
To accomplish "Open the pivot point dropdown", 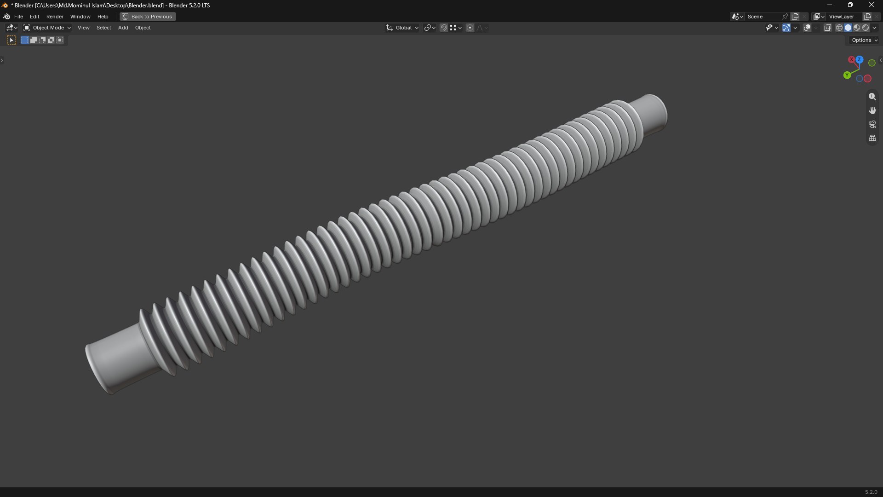I will [x=430, y=28].
